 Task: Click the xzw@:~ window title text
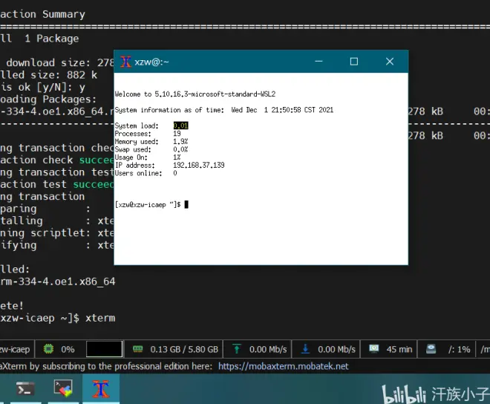click(151, 62)
